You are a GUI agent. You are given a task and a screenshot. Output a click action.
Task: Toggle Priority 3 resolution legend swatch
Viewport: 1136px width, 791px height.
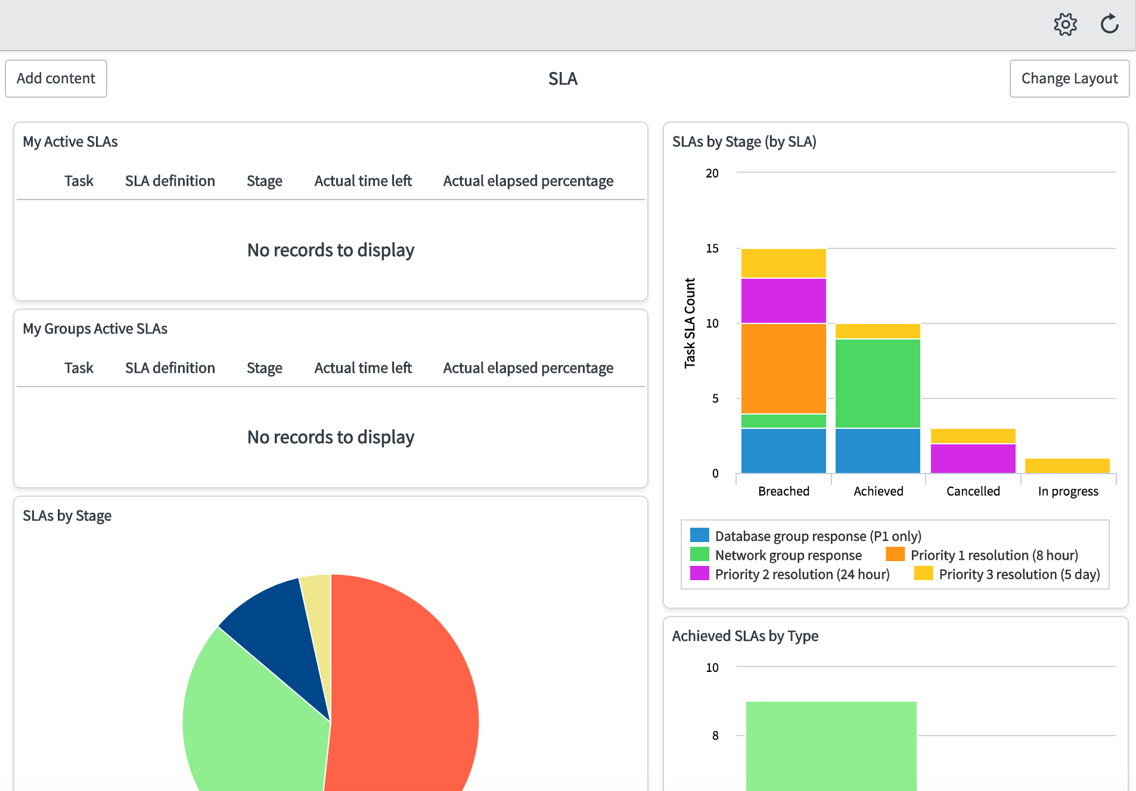point(924,574)
